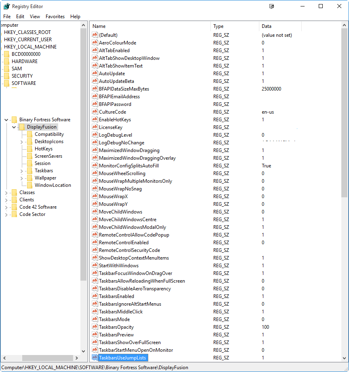Click the folder icon beside HARDWARE
349x372 pixels.
coord(6,61)
